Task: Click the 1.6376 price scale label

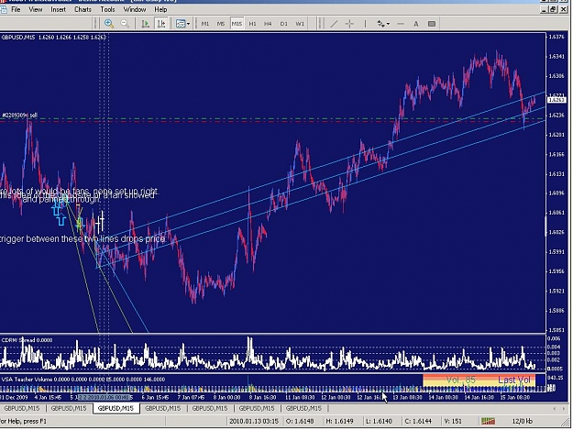Action: point(556,37)
